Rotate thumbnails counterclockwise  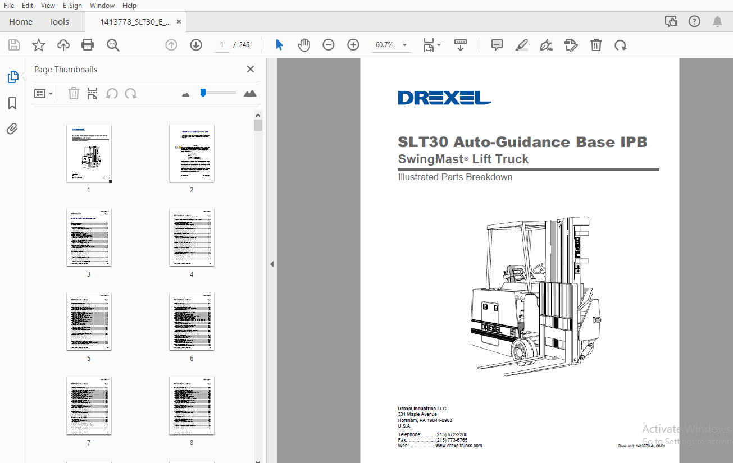click(x=112, y=94)
